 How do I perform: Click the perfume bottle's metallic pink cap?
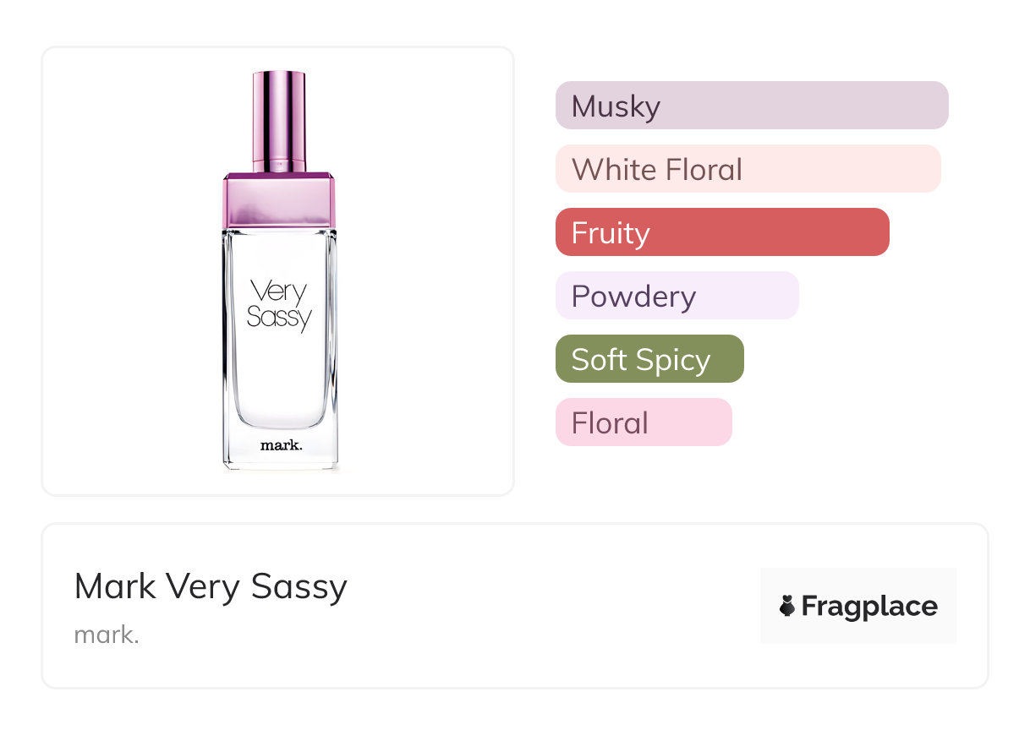tap(279, 121)
